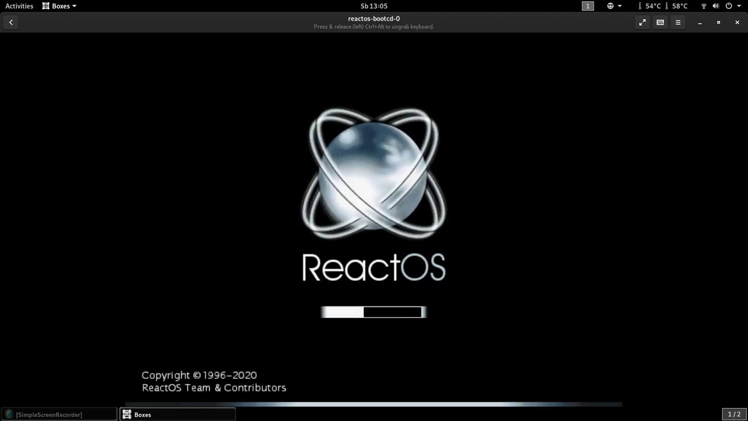The image size is (748, 421).
Task: Click the Copyright © 1996-2020 text
Action: click(x=199, y=375)
